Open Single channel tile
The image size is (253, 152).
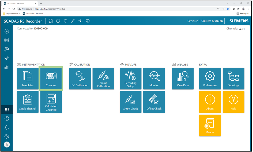coord(28,102)
